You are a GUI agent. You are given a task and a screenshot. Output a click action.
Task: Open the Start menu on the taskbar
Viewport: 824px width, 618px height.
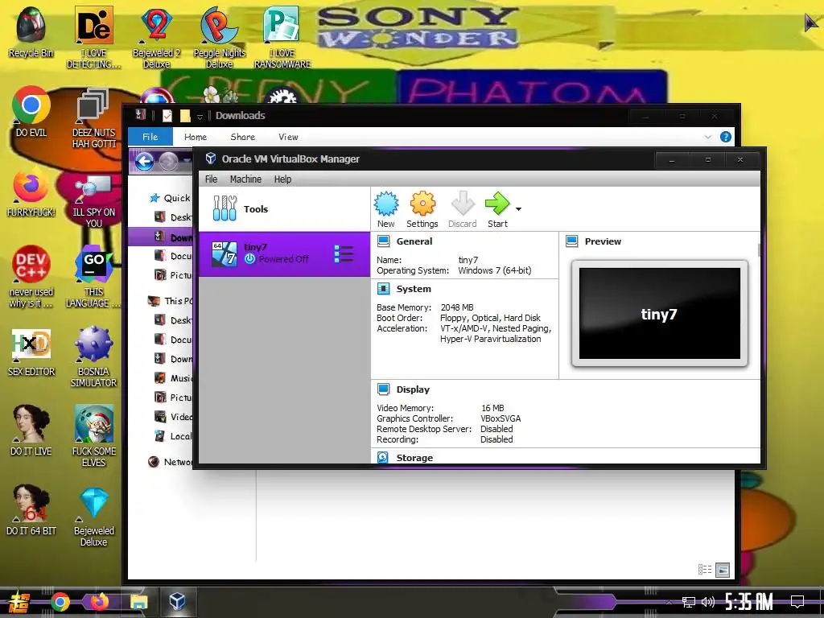19,602
